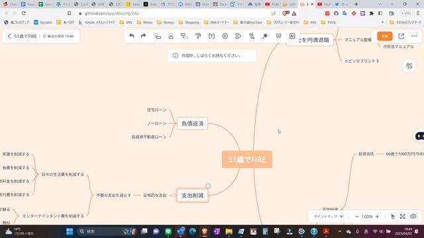Screen dimensions: 424x238
Task: Start slideshow presentation mode icon
Action: pyautogui.click(x=278, y=36)
